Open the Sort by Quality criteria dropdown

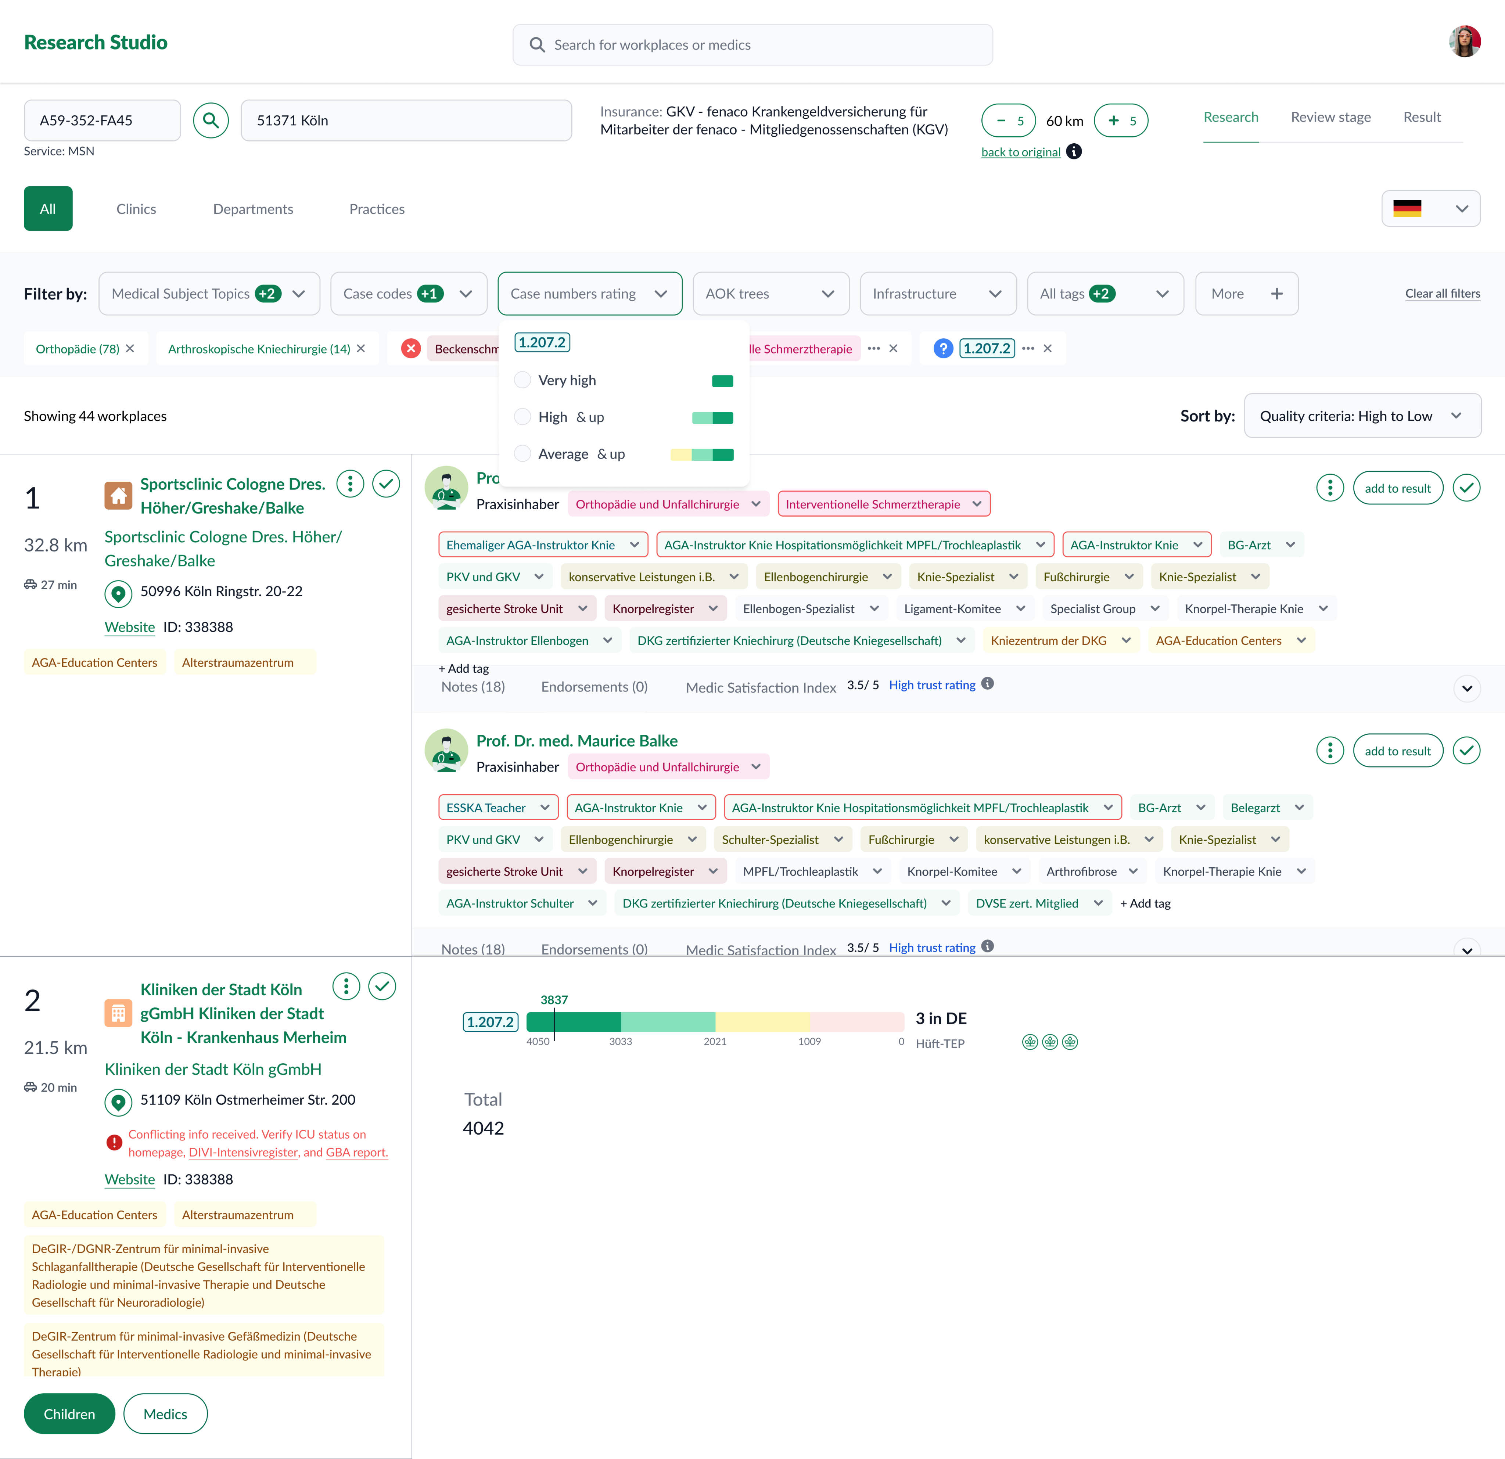1361,416
